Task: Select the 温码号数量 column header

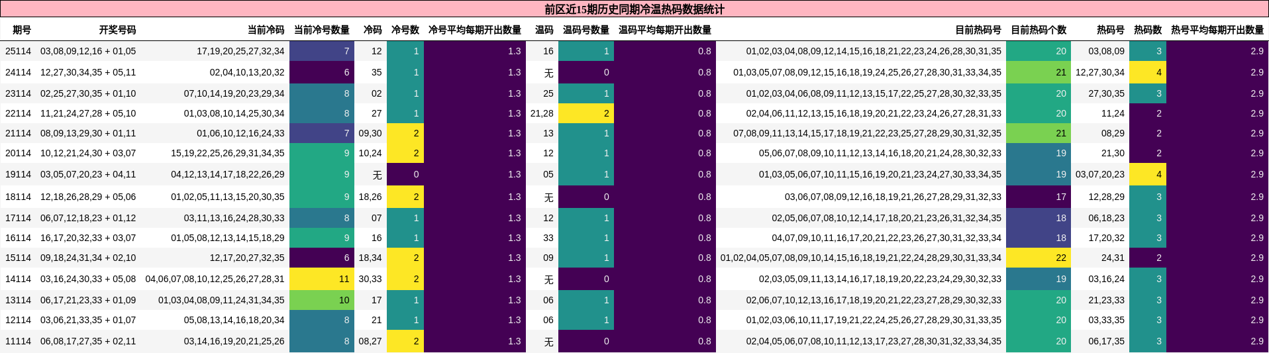Action: [586, 30]
